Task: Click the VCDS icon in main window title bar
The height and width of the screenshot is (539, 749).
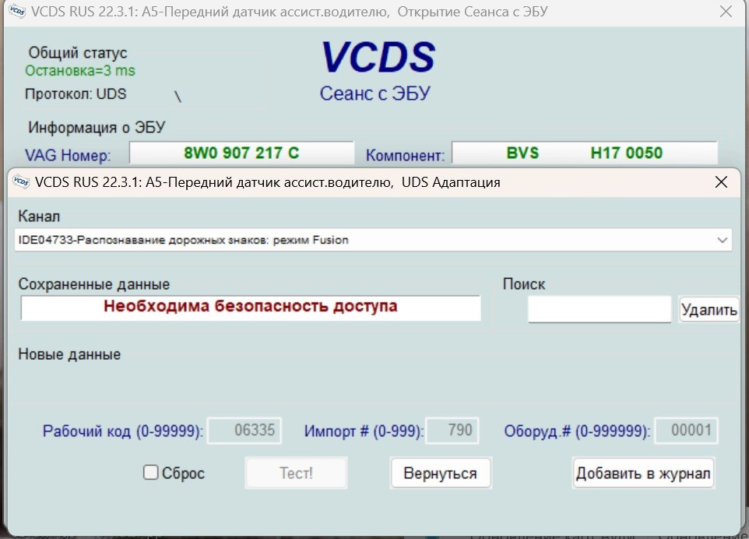Action: 17,12
